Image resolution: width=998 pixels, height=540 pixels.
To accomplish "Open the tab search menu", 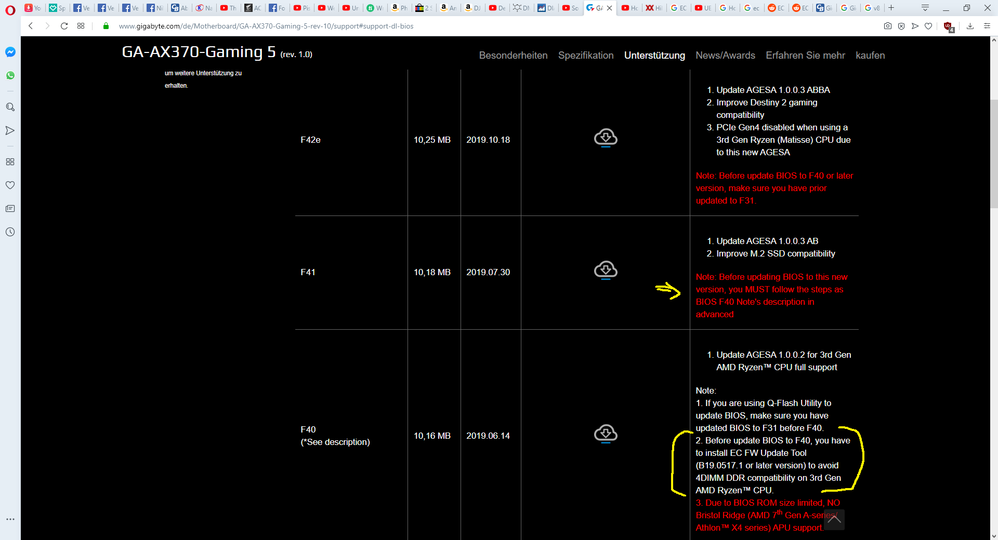I will click(925, 8).
